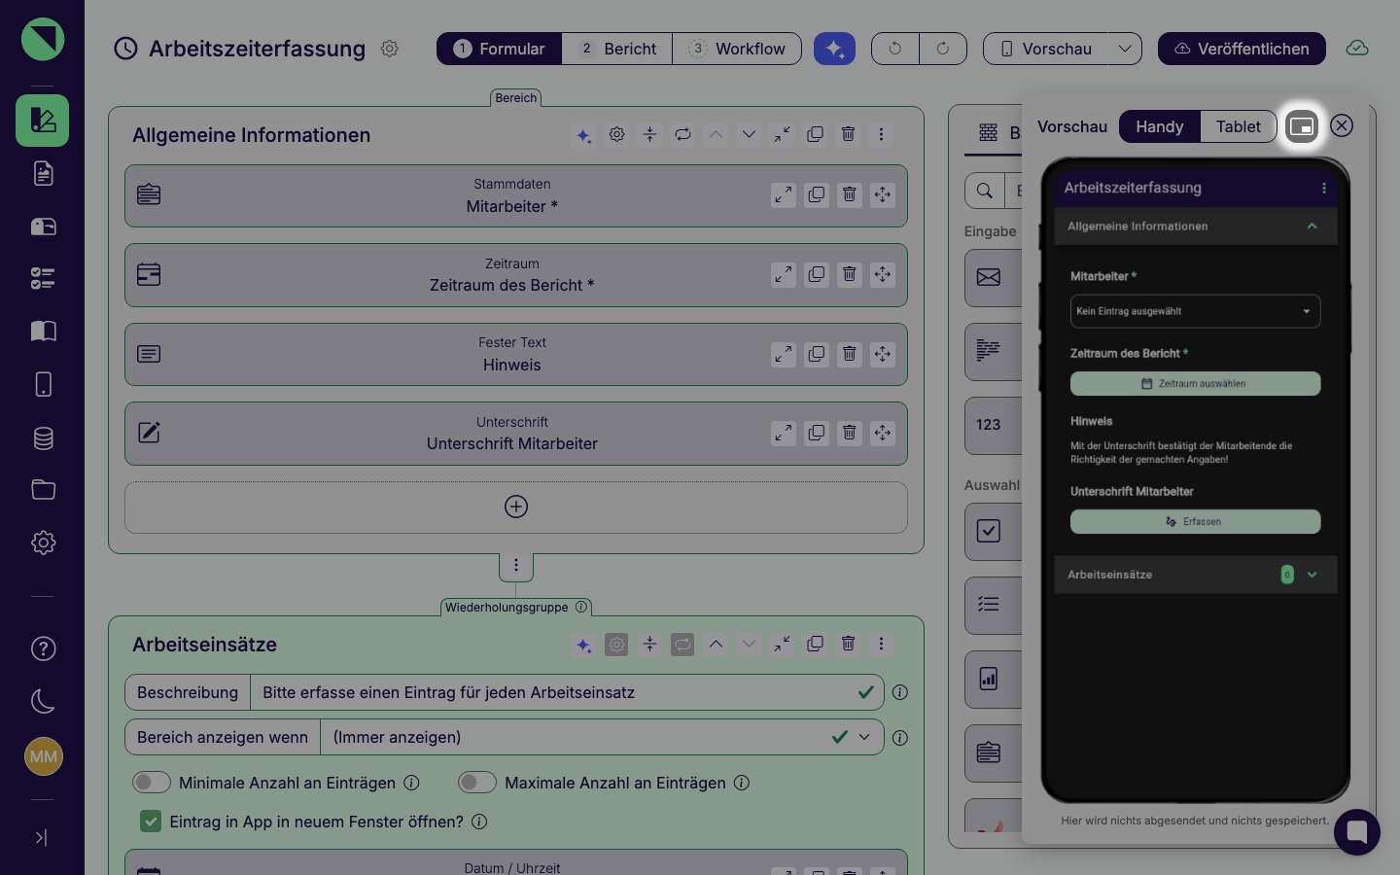The width and height of the screenshot is (1400, 875).
Task: Click the redo arrow button
Action: coord(943,49)
